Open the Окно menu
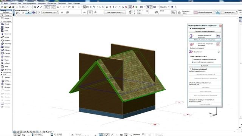 [70, 3]
